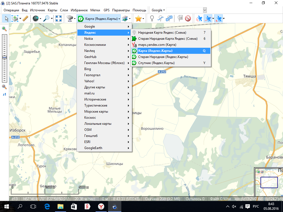Open dropdown arrow next to layers icon
This screenshot has width=283, height=212.
[130, 18]
